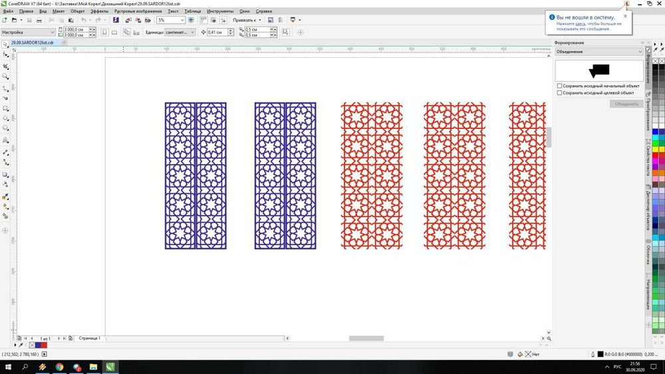Open the Файл menu

[x=8, y=11]
